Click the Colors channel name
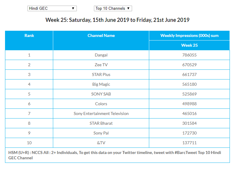This screenshot has height=172, width=234. [x=101, y=104]
